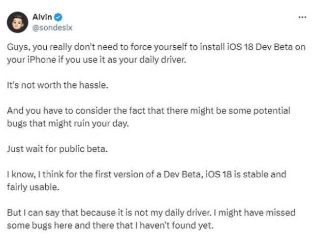Click the line starting 'I know, I think for the first'
This screenshot has height=238, width=315.
pyautogui.click(x=147, y=174)
